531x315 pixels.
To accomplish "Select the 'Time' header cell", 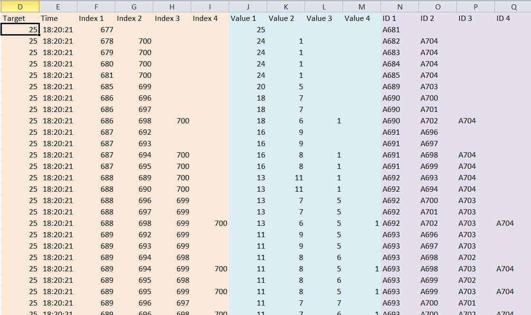I will pos(58,19).
